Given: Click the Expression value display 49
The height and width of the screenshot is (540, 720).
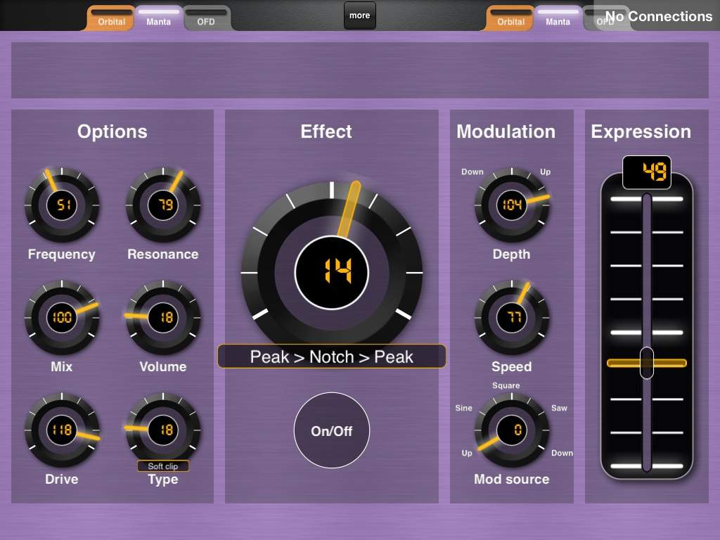Looking at the screenshot, I should click(x=647, y=172).
